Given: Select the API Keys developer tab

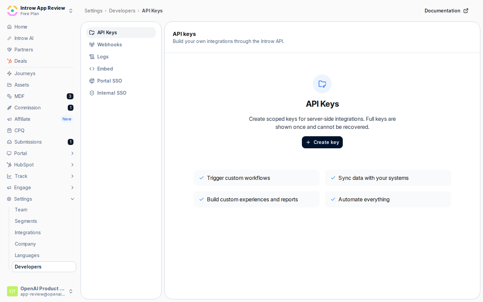Looking at the screenshot, I should [121, 33].
